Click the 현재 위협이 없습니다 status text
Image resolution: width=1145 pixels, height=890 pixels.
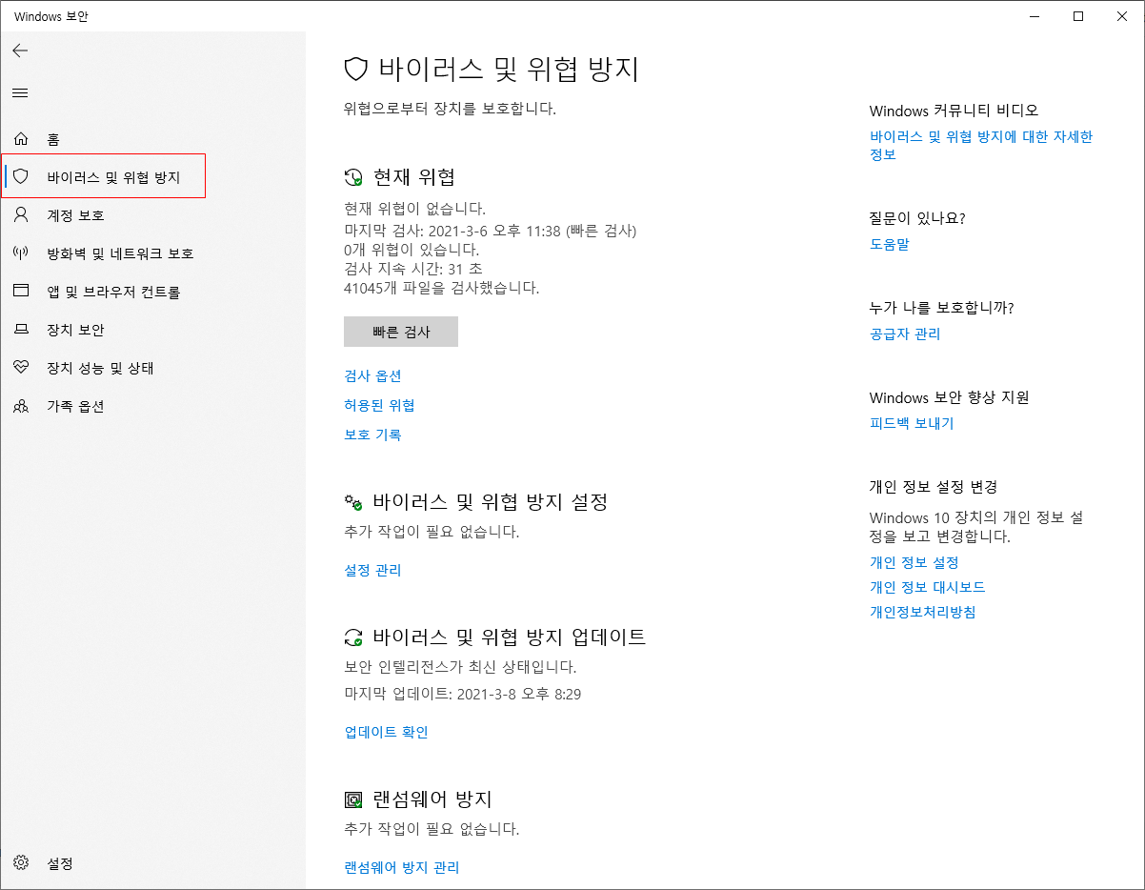click(414, 208)
